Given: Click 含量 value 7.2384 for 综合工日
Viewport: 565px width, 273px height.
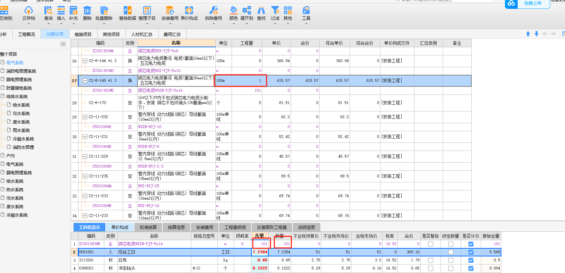Looking at the screenshot, I should point(260,252).
